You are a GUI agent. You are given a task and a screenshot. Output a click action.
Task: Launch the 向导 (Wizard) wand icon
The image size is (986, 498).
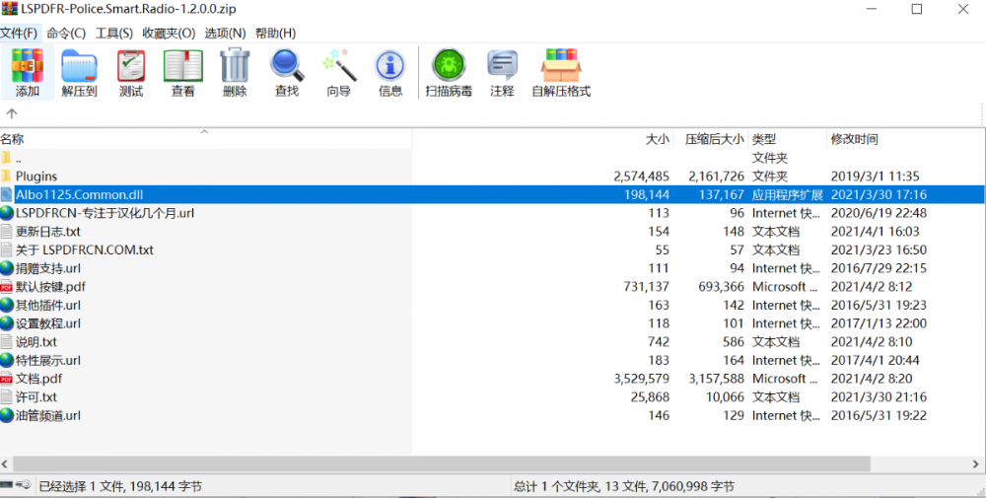click(x=339, y=66)
